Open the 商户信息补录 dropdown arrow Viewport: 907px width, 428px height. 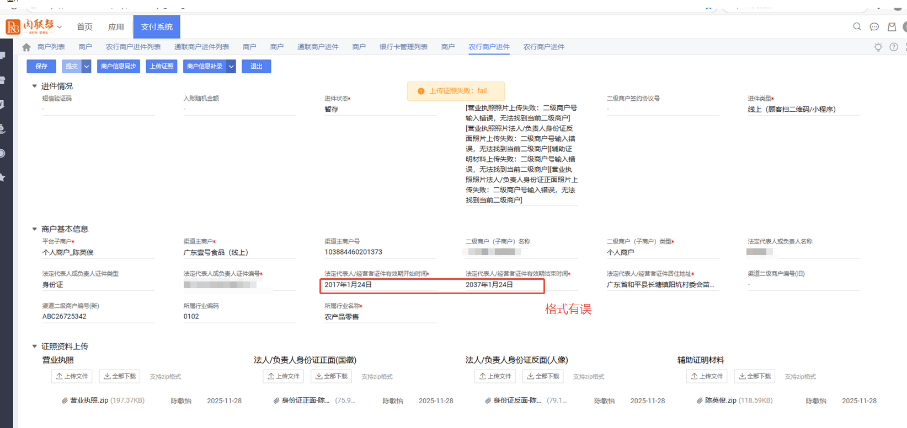tap(231, 67)
